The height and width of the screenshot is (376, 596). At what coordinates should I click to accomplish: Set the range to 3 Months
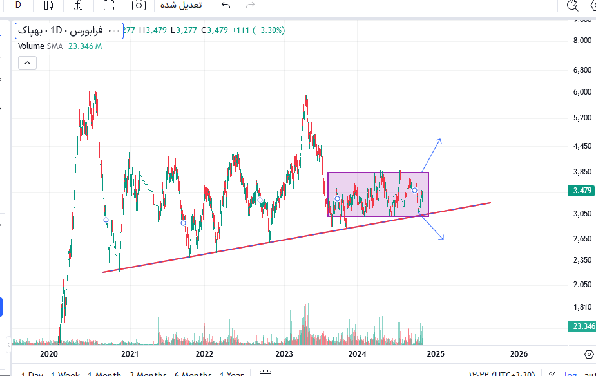point(148,373)
